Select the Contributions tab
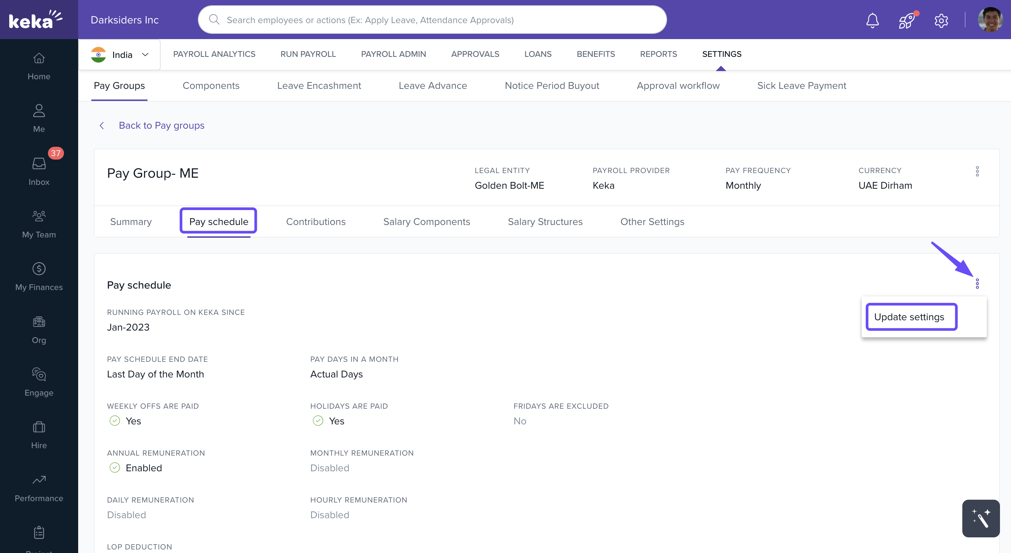 [x=316, y=222]
